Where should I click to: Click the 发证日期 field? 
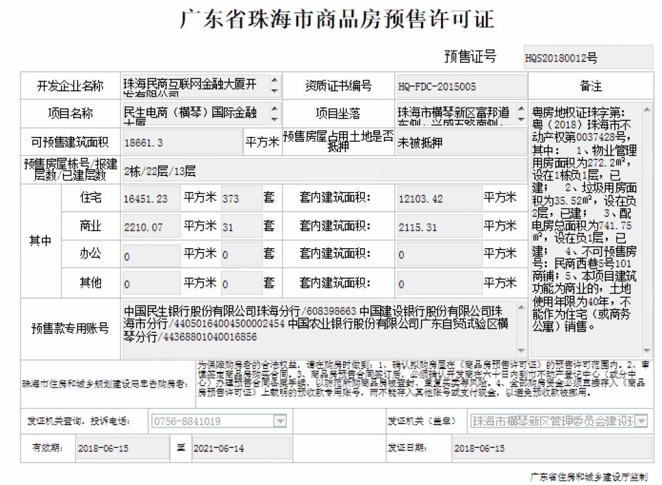[x=553, y=448]
